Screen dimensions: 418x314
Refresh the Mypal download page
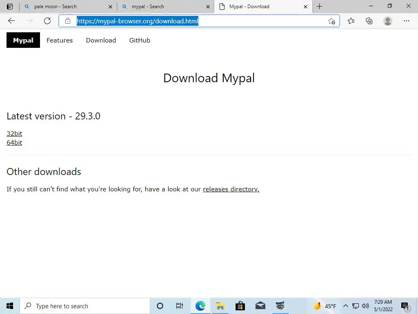pos(47,21)
